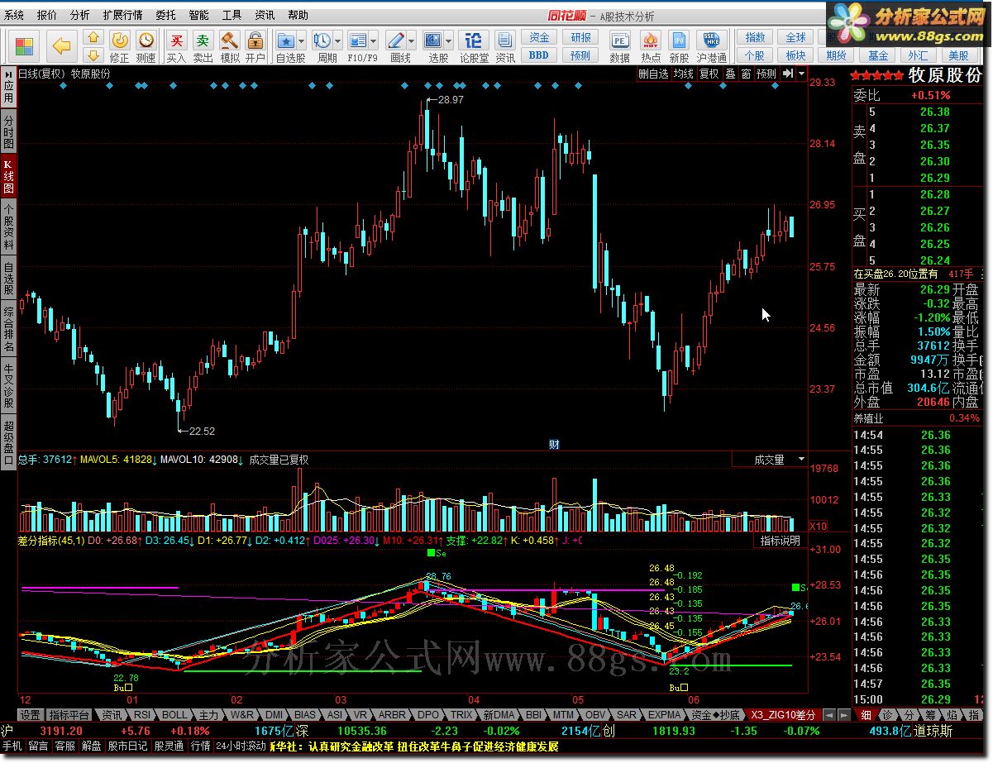Viewport: 993px width, 763px height.
Task: Expand the 画线 dropdown arrow
Action: point(412,40)
